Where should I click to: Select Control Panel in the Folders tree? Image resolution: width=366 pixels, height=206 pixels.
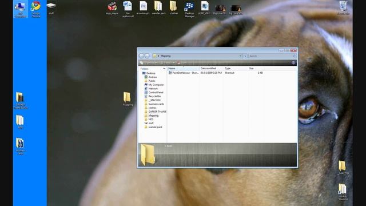click(x=156, y=93)
